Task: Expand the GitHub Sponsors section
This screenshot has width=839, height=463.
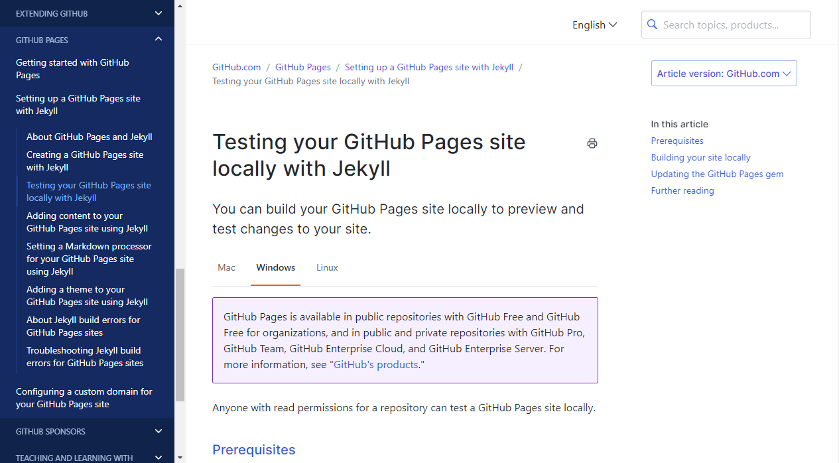Action: point(158,431)
